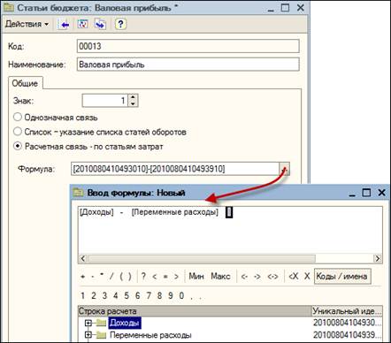The width and height of the screenshot is (391, 343).
Task: Insert digit 9
Action: coord(171,295)
